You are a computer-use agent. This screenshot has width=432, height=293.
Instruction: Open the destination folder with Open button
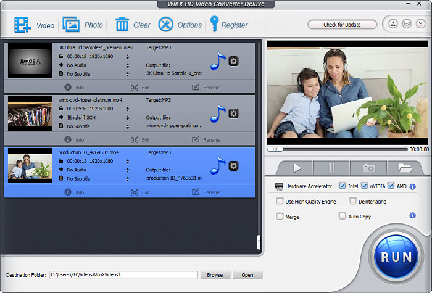(x=247, y=275)
